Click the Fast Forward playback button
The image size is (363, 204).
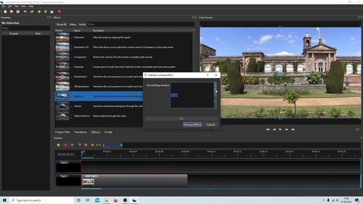(x=286, y=130)
